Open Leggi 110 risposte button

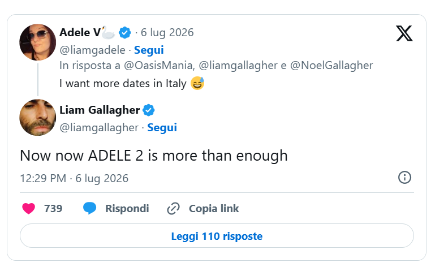click(217, 236)
